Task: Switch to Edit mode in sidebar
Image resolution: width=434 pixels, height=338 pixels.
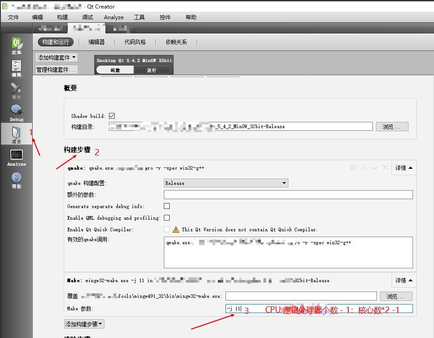Action: click(17, 68)
